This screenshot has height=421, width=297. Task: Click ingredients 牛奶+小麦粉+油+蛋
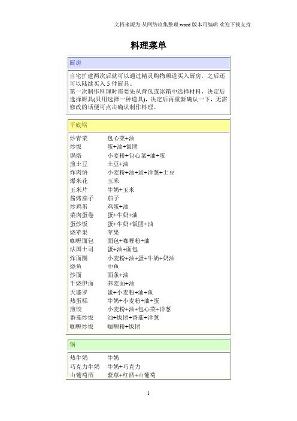point(133,300)
